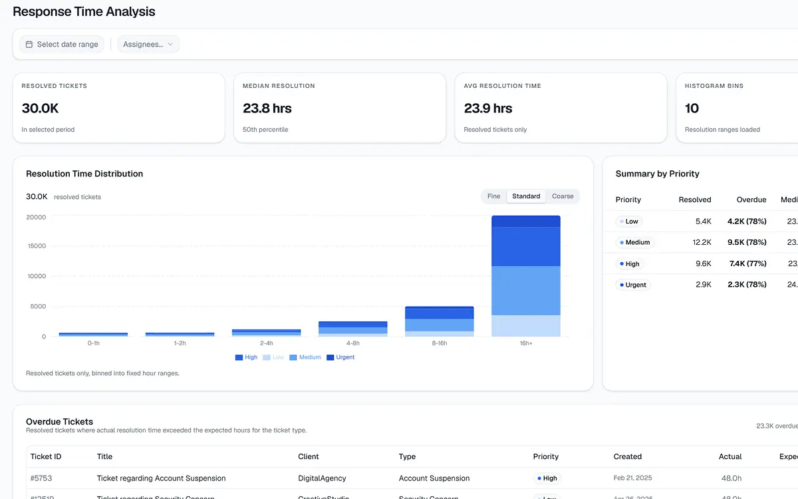The height and width of the screenshot is (499, 798).
Task: Switch histogram to Coarse bins
Action: pos(563,196)
